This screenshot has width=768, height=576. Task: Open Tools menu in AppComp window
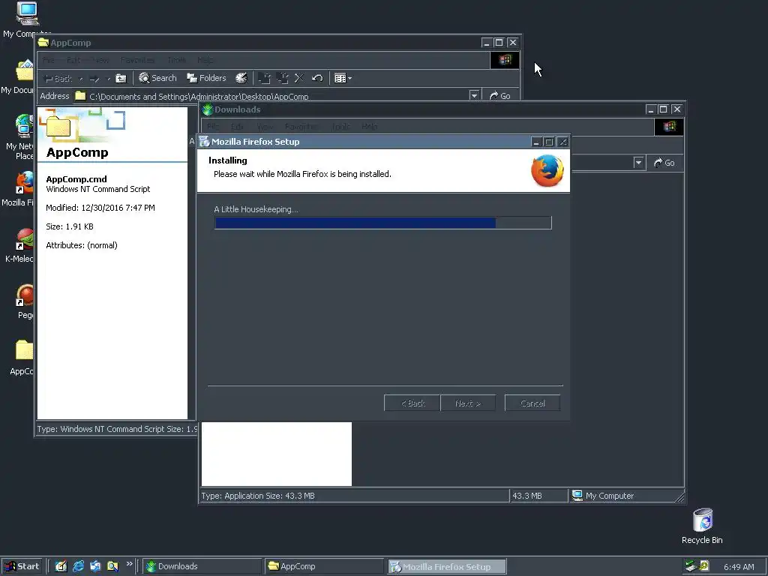click(x=176, y=60)
